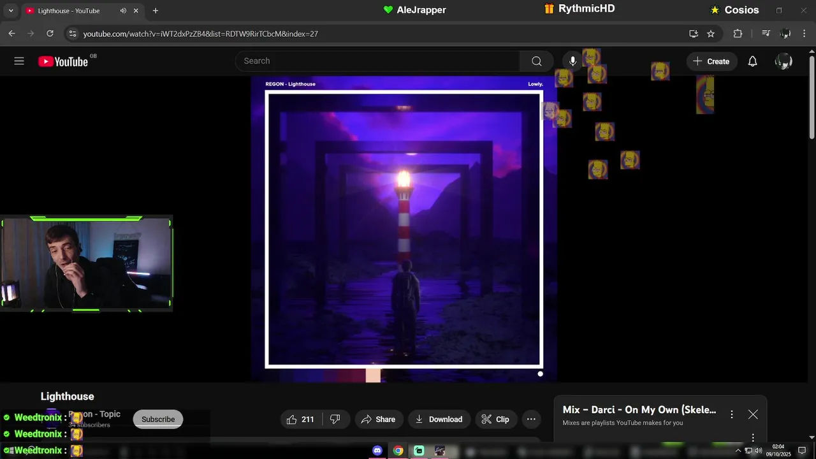The height and width of the screenshot is (459, 816).
Task: Bookmark this page with the star
Action: [711, 33]
